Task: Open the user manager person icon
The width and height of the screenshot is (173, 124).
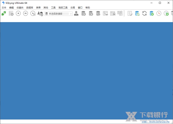Action: click(76, 13)
